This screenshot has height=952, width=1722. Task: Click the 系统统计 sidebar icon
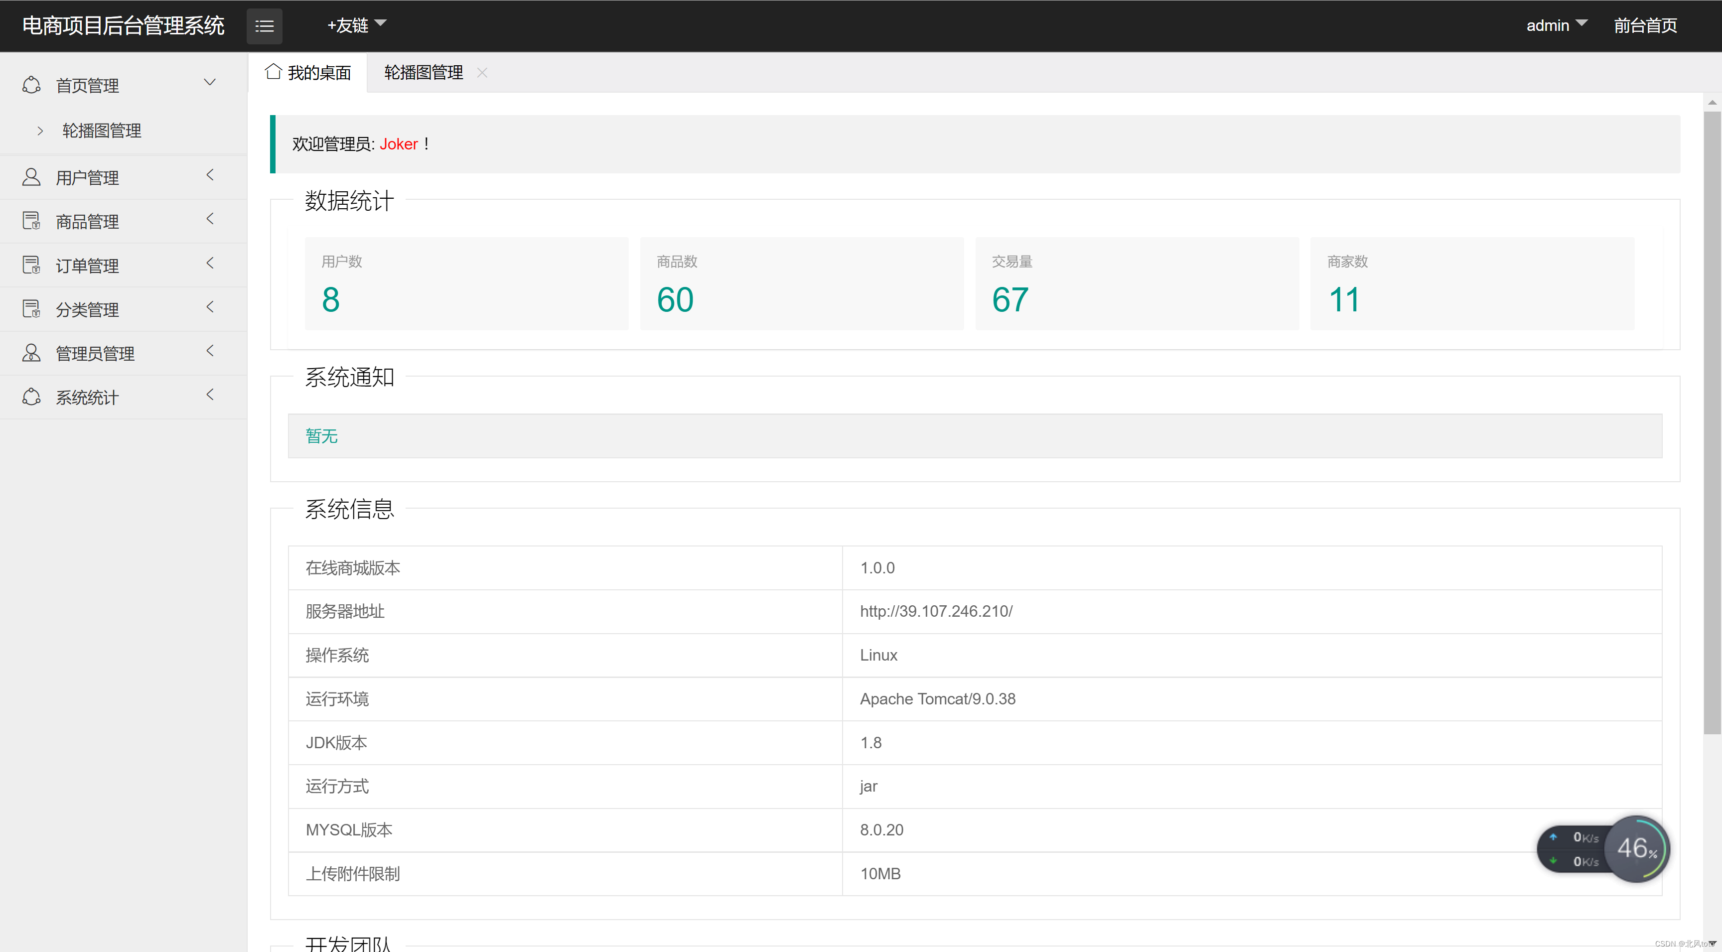pyautogui.click(x=31, y=397)
